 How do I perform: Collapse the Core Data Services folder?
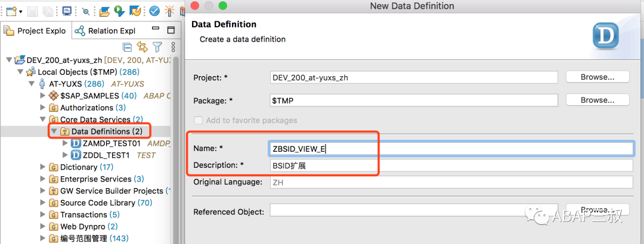43,120
